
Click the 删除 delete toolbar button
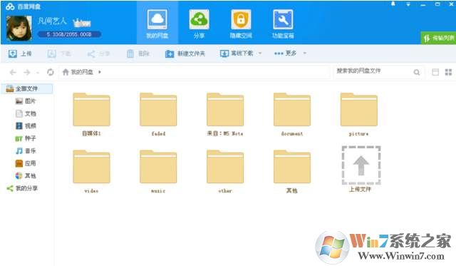[138, 53]
